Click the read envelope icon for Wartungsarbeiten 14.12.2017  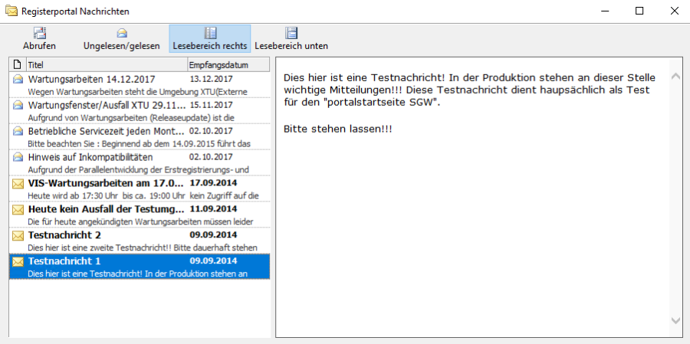18,79
